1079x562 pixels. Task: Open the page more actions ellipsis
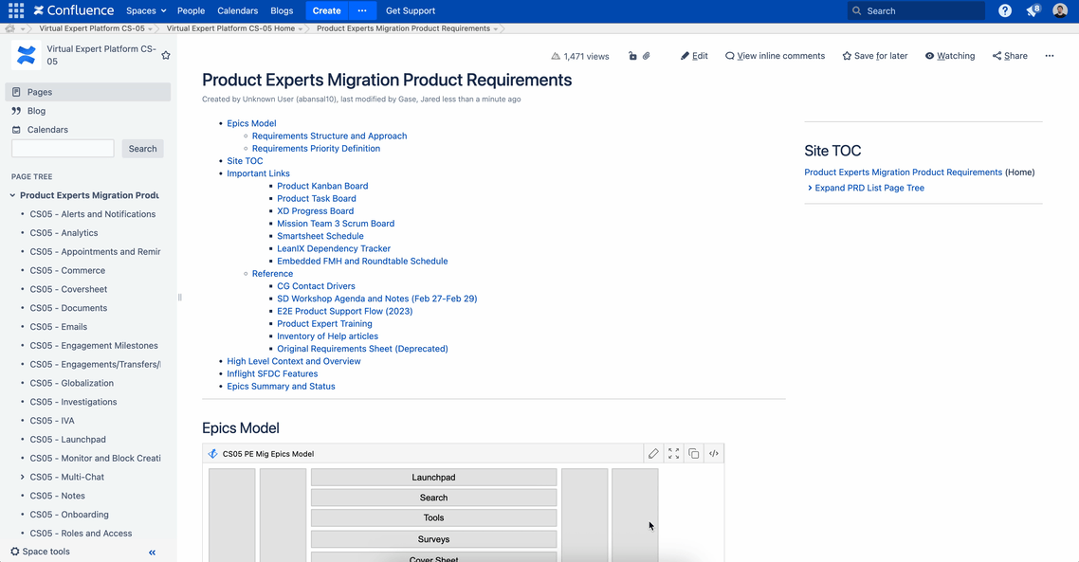pyautogui.click(x=1050, y=56)
